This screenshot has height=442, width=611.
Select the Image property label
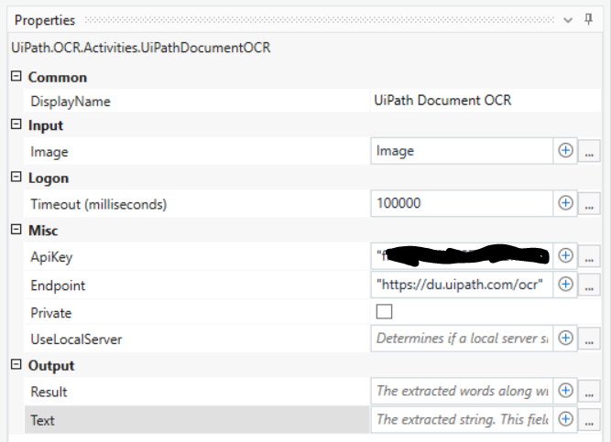tap(49, 152)
